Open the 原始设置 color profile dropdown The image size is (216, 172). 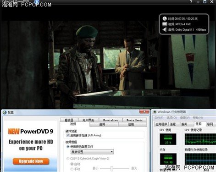click(x=92, y=152)
